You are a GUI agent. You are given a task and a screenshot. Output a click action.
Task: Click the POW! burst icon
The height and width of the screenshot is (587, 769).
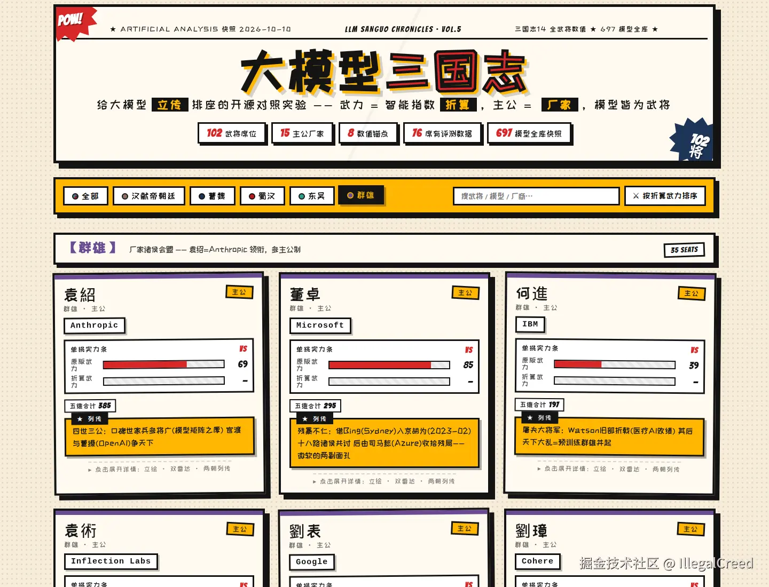[75, 22]
